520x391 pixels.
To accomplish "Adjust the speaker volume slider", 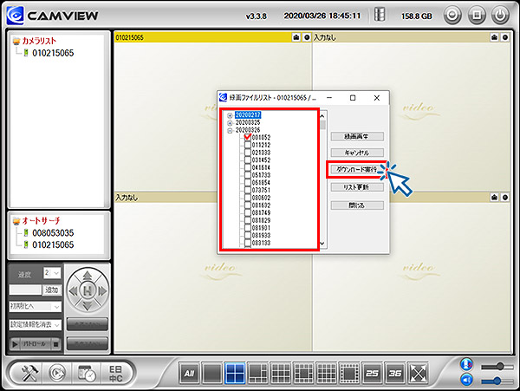I will [x=496, y=381].
